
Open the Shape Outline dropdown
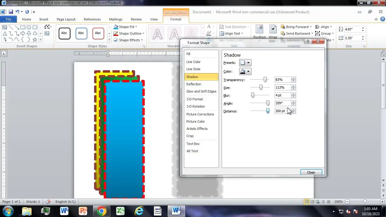[129, 33]
